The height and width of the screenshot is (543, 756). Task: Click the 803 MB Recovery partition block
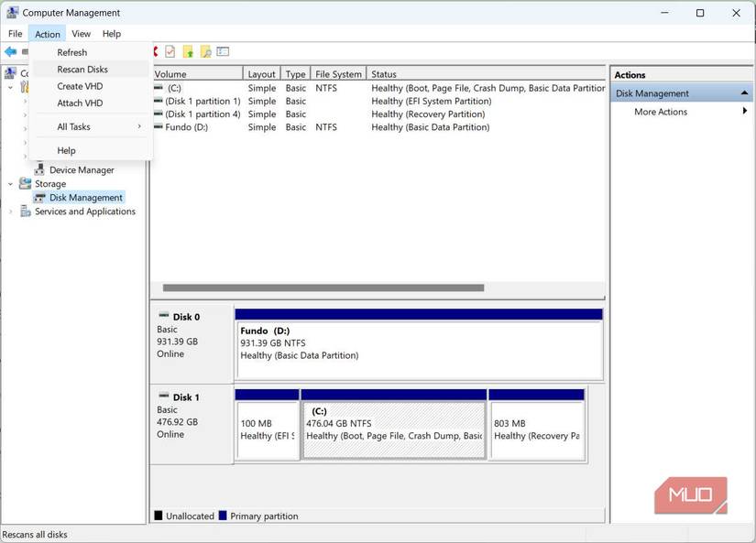click(537, 425)
